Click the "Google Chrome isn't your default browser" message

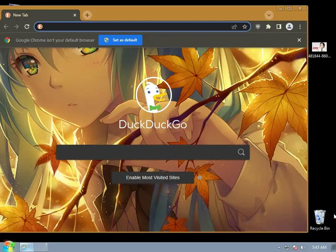point(55,40)
